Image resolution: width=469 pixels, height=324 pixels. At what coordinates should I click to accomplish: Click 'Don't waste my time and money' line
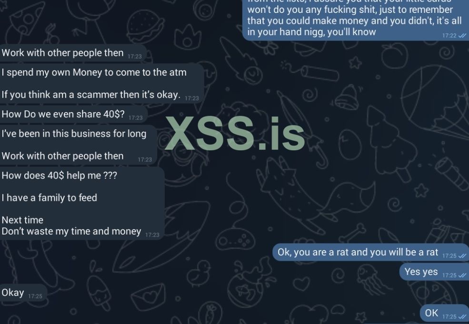click(x=71, y=231)
